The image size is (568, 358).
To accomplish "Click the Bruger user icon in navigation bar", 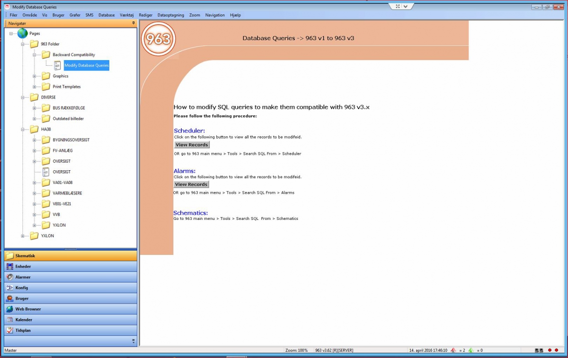I will click(9, 298).
